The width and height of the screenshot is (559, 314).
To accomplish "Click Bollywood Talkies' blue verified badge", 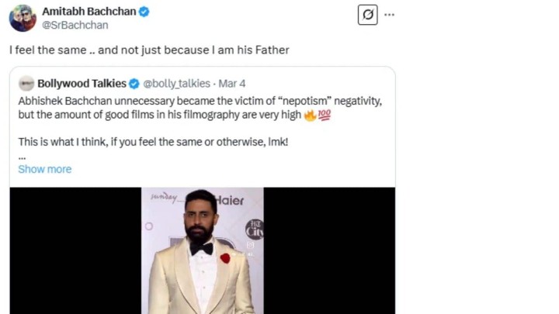I will pos(134,84).
